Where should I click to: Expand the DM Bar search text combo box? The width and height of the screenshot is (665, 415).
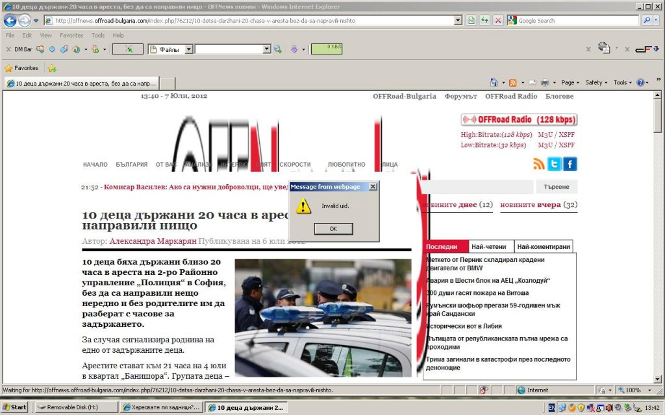coord(267,49)
